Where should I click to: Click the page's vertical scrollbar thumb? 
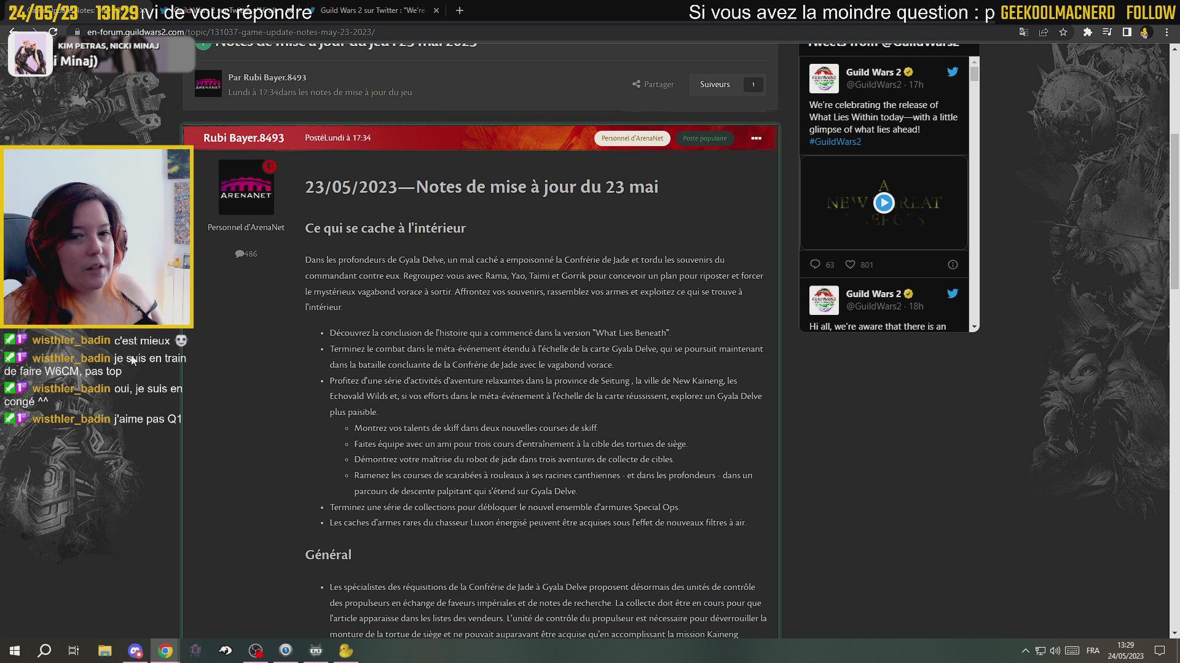coord(1174,212)
